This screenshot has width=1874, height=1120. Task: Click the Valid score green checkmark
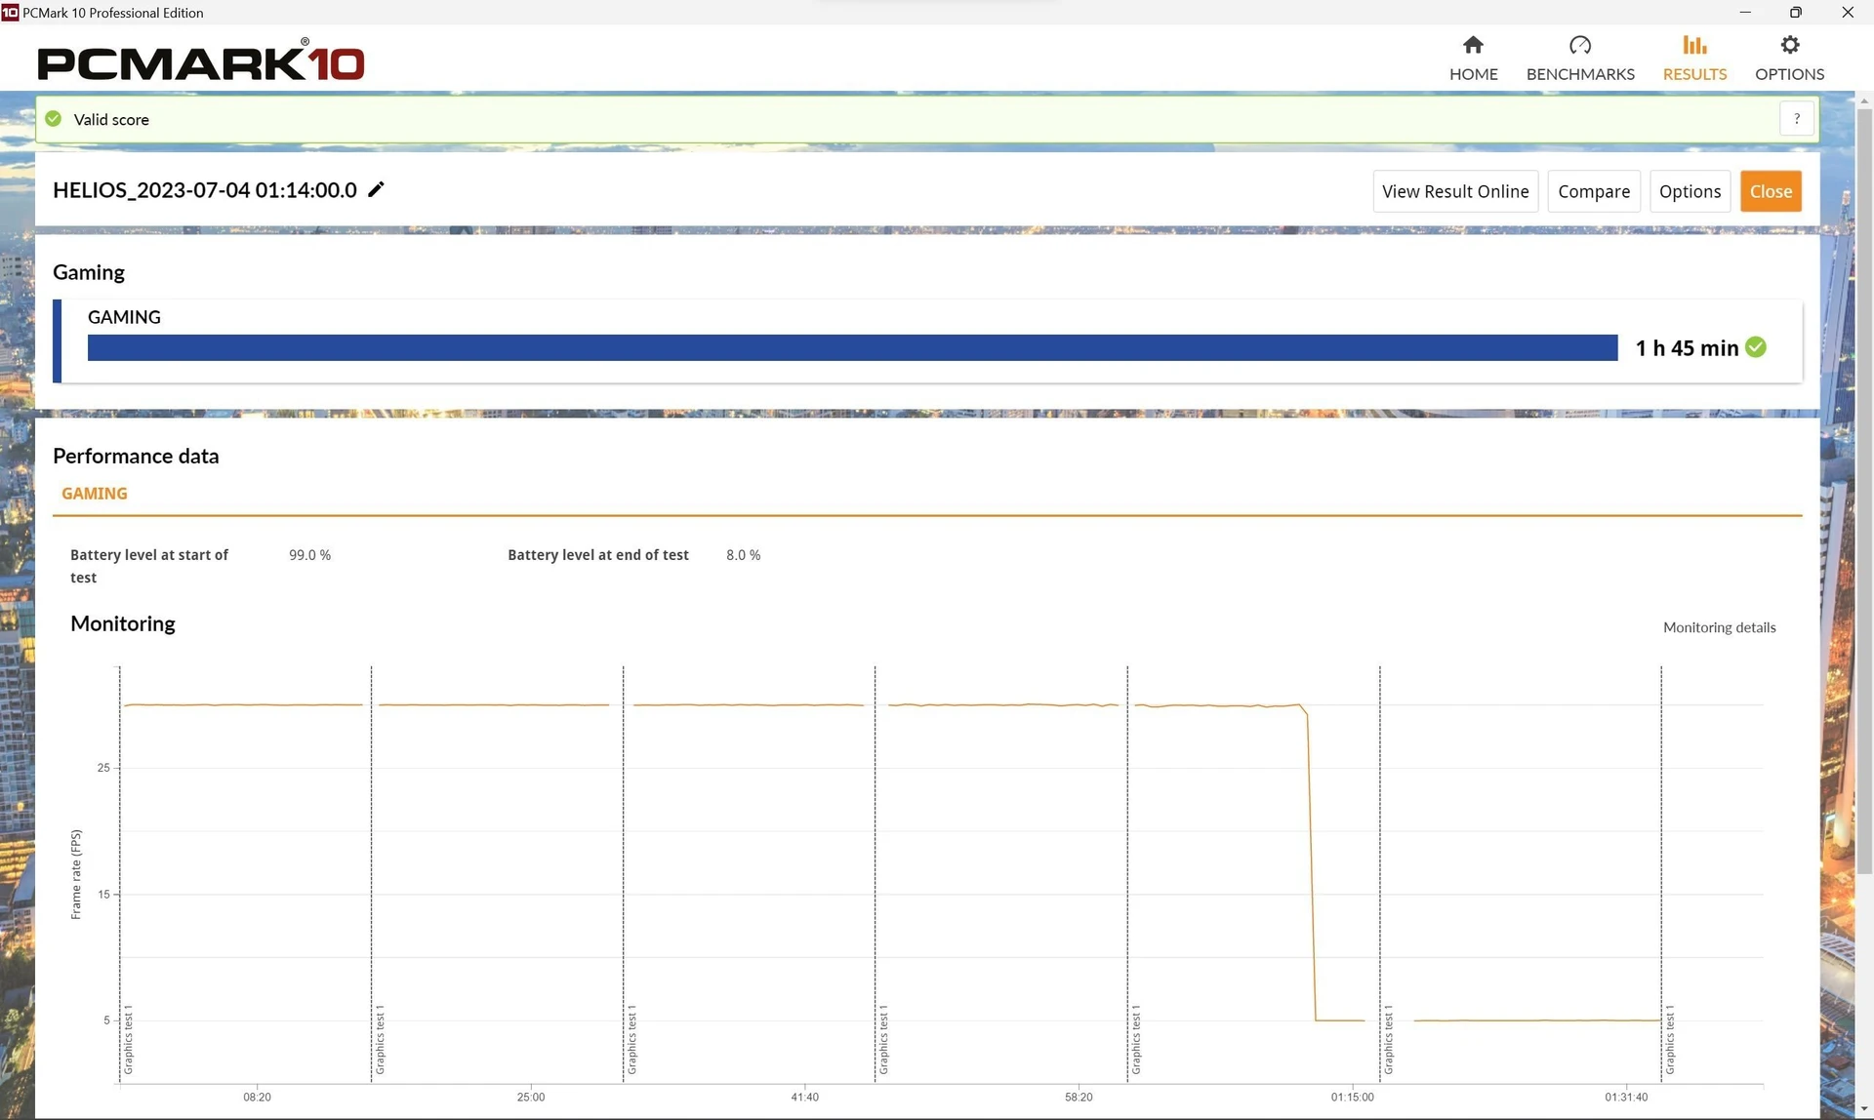click(54, 119)
